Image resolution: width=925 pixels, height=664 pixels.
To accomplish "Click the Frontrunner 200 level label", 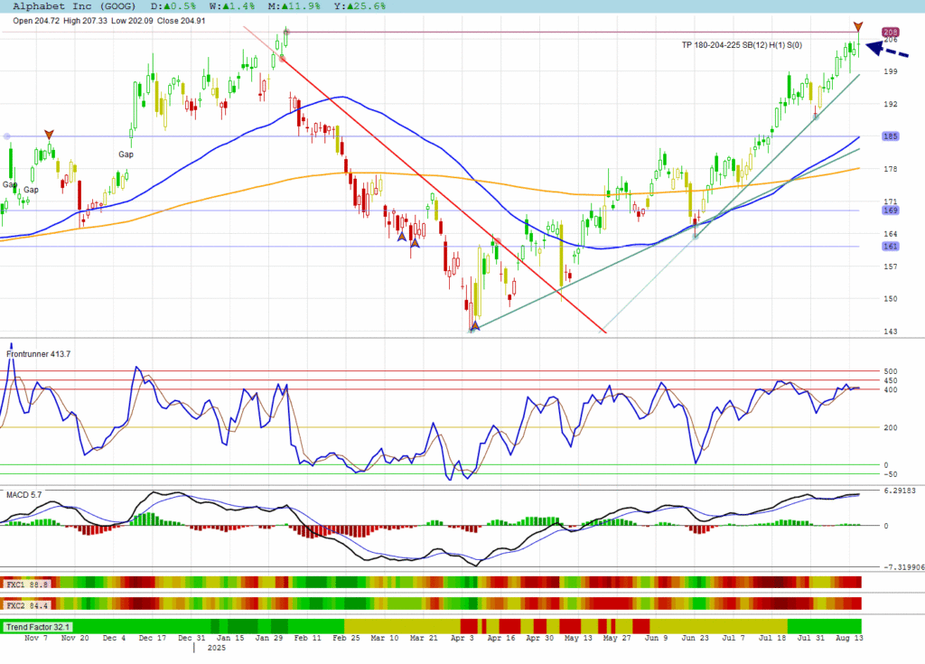I will point(890,427).
